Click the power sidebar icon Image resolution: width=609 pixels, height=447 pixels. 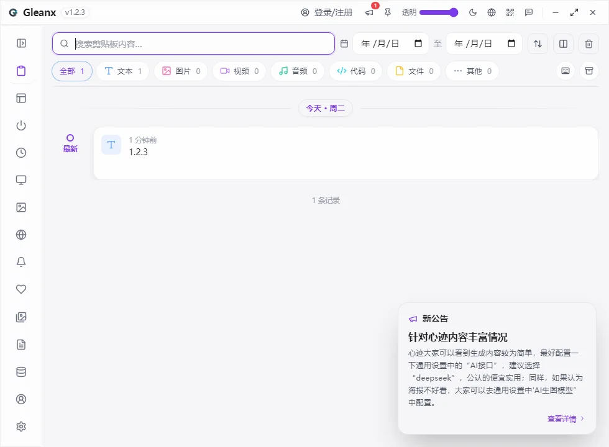[x=21, y=125]
